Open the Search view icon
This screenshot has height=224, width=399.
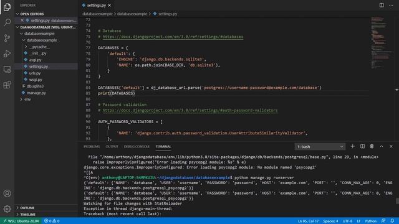tap(7, 22)
